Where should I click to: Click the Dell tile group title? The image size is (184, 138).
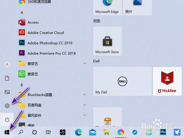pyautogui.click(x=96, y=61)
